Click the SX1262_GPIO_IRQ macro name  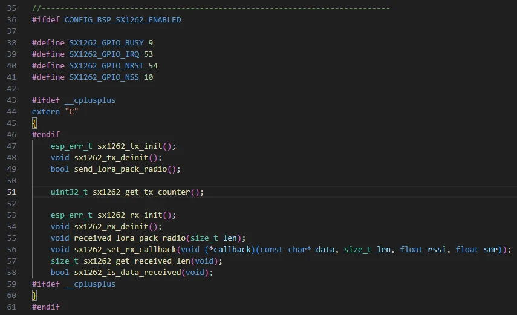coord(103,54)
